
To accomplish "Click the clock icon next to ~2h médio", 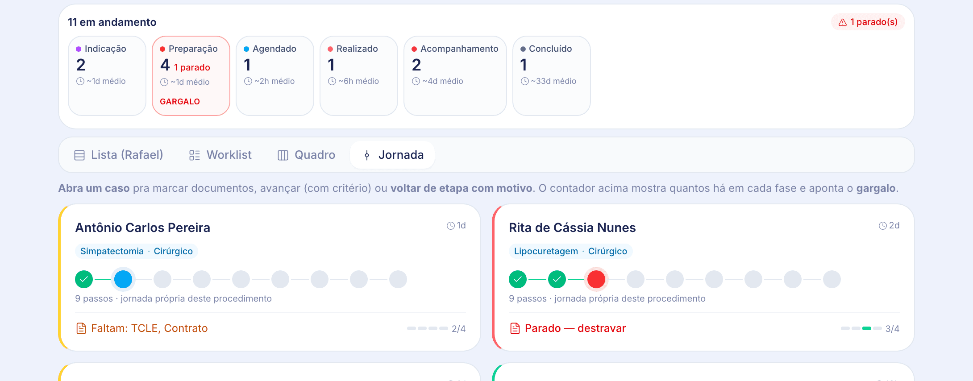I will 248,81.
